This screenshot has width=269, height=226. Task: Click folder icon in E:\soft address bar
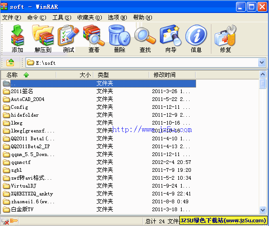tap(31, 63)
